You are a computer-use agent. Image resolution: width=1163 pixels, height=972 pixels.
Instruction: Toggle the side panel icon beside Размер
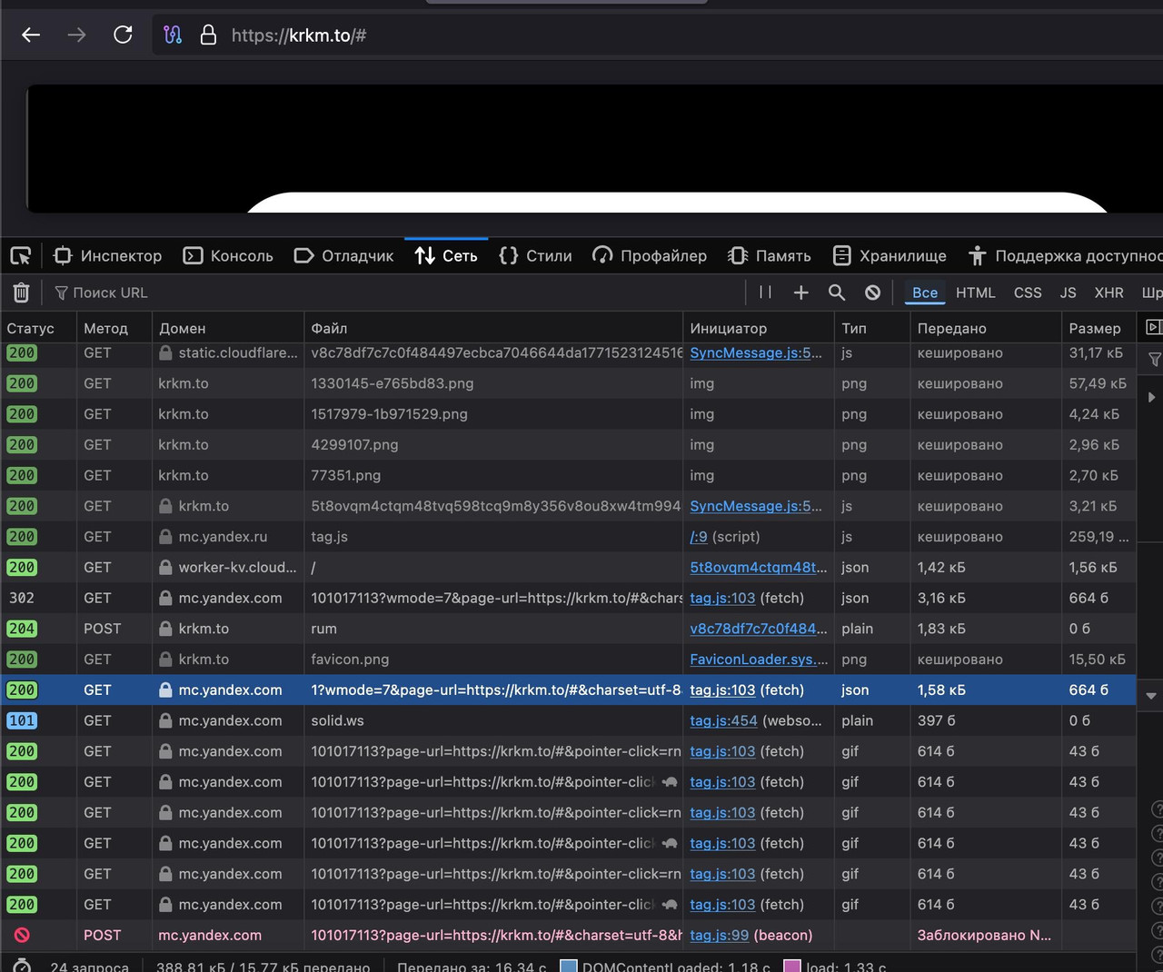(1153, 327)
